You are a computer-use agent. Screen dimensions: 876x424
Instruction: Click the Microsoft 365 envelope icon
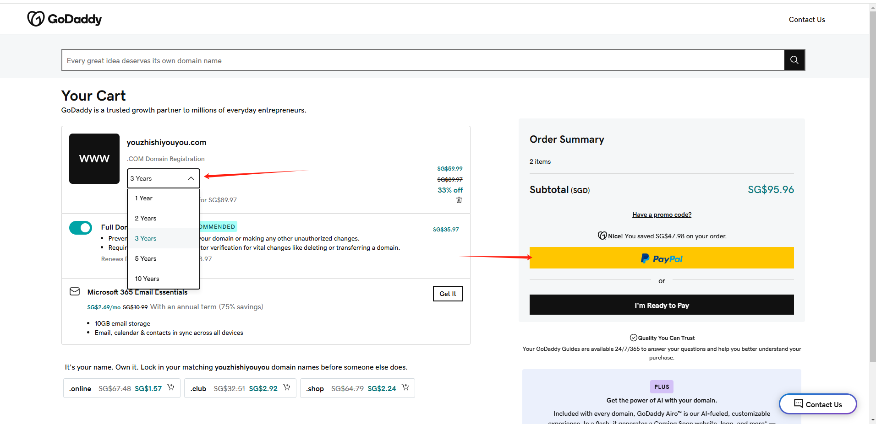point(75,291)
